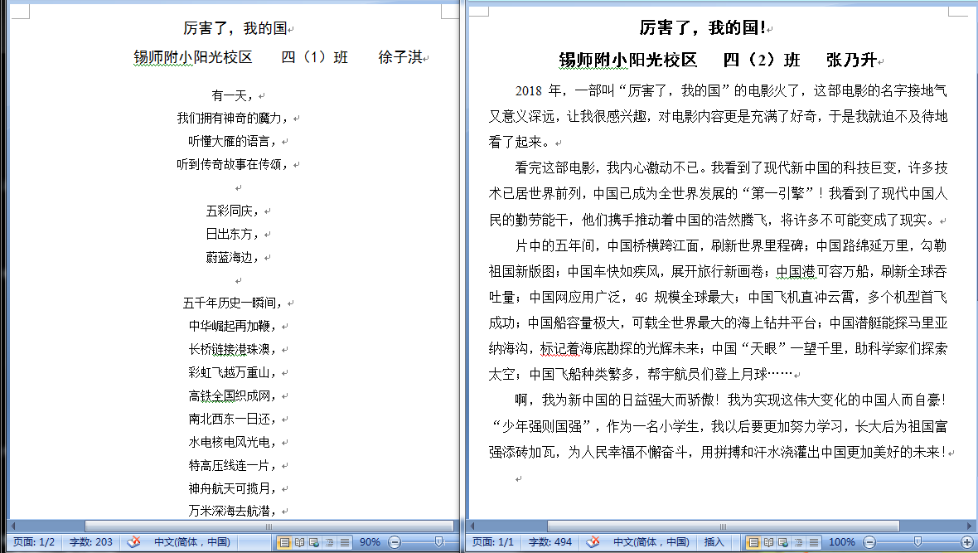
Task: Adjust zoom slider handle in left window
Action: click(x=438, y=541)
